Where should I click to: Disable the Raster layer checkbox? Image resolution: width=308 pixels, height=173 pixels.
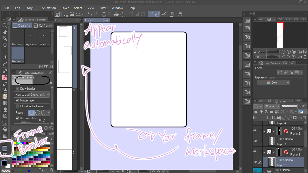coord(17,100)
